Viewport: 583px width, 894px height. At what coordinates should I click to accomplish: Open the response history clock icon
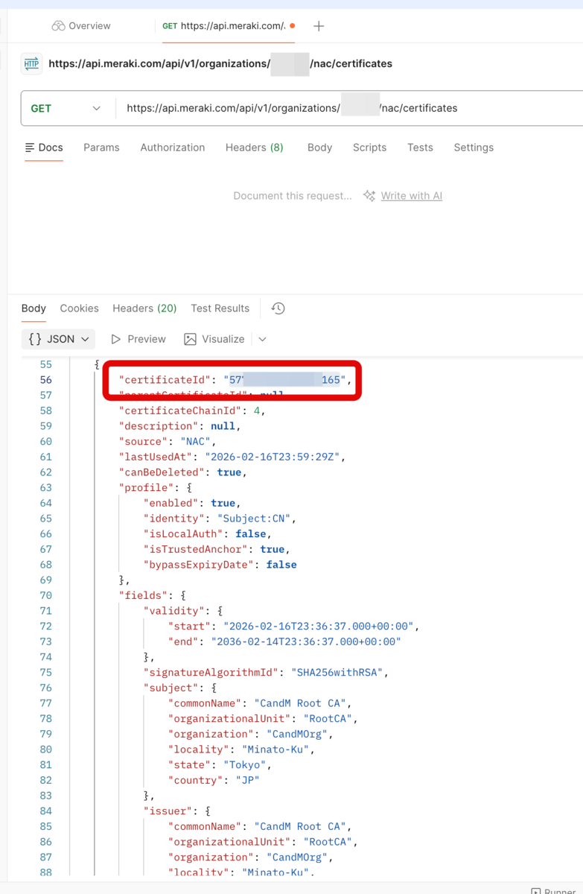(x=278, y=308)
